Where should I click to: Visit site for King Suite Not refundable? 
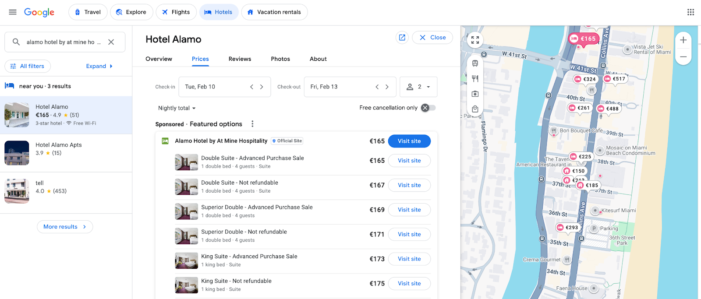coord(409,284)
